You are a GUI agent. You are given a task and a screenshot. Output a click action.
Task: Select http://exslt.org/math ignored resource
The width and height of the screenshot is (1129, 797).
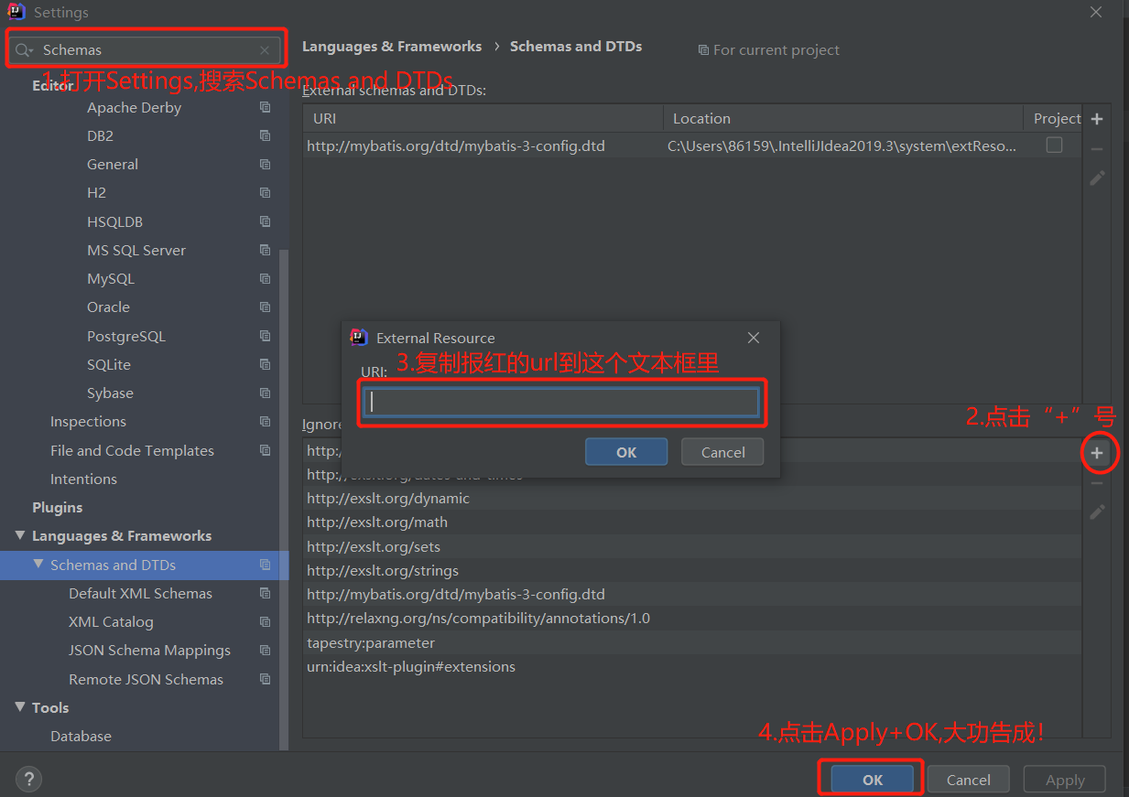(692, 522)
